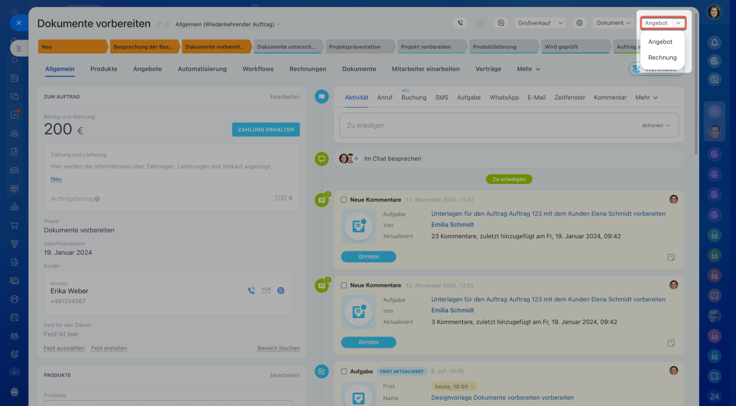Tick checkbox of Neue Kommentare 13:40
Viewport: 736px width, 406px height.
coord(344,200)
